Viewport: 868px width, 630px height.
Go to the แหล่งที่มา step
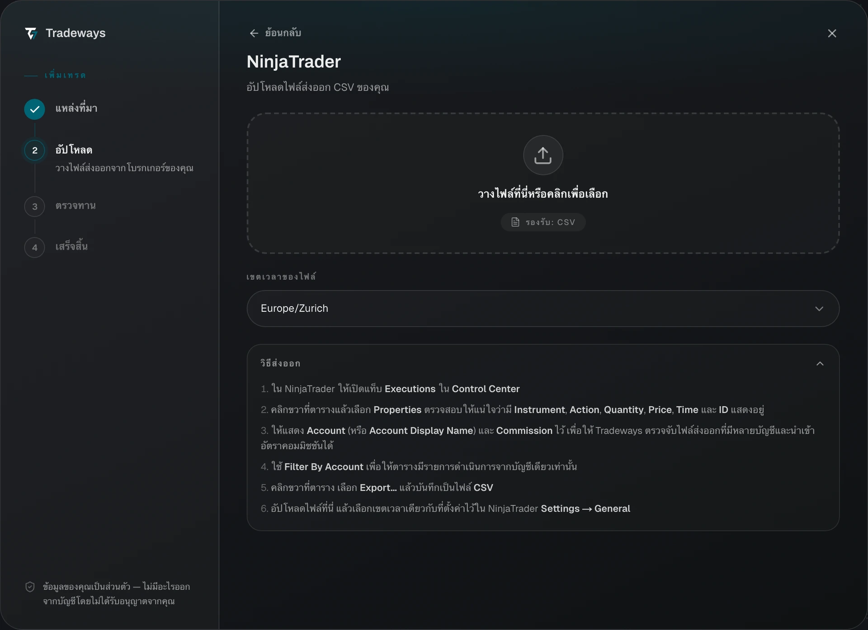click(76, 108)
